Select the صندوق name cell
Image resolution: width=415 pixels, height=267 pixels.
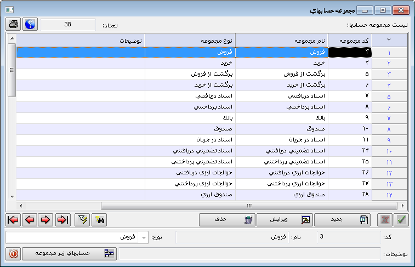pos(282,129)
